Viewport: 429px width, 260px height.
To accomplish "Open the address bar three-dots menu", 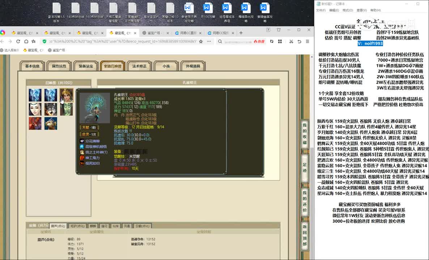I will [x=209, y=42].
